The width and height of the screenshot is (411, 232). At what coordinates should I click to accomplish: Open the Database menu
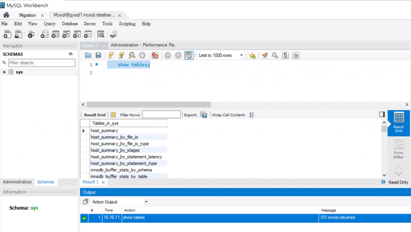70,24
